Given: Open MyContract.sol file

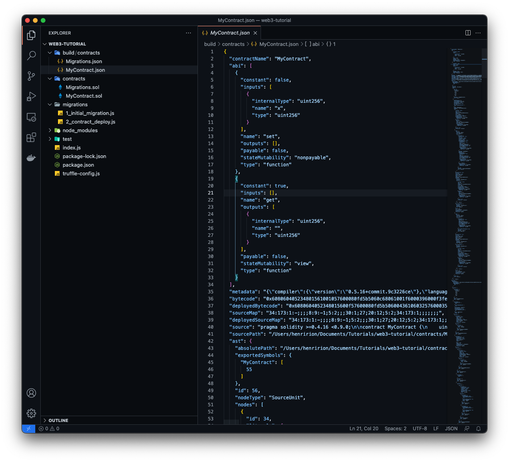Looking at the screenshot, I should [119, 96].
